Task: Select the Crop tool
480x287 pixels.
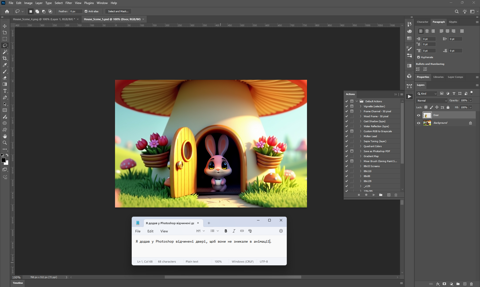Action: 5,58
